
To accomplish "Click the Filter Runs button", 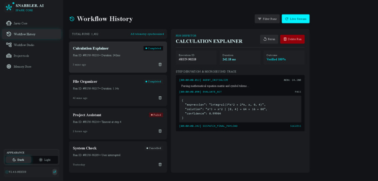I will coord(267,19).
